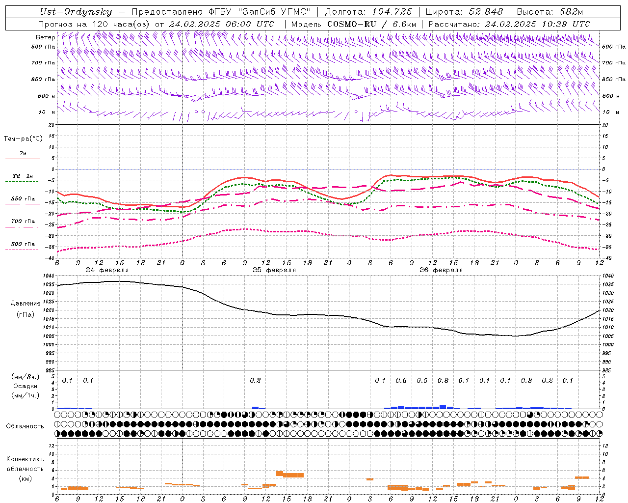Click the (гПа) unit label under Давление

pyautogui.click(x=26, y=315)
